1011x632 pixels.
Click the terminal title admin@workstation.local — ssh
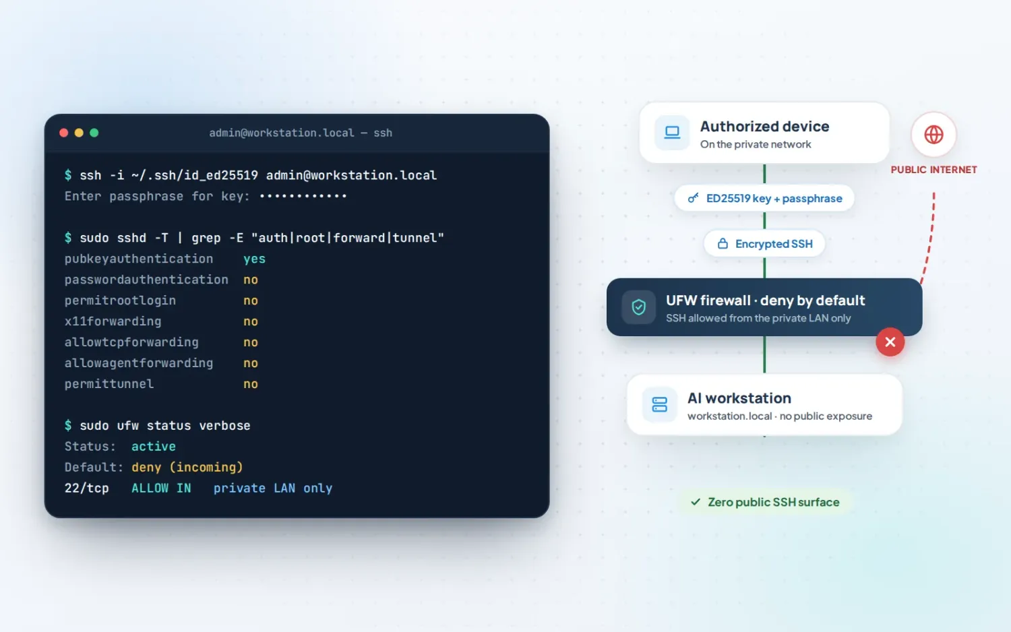pos(301,133)
